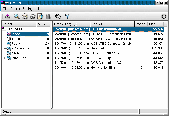Open the File menu
Screen dimensions: 169x116
[6, 9]
